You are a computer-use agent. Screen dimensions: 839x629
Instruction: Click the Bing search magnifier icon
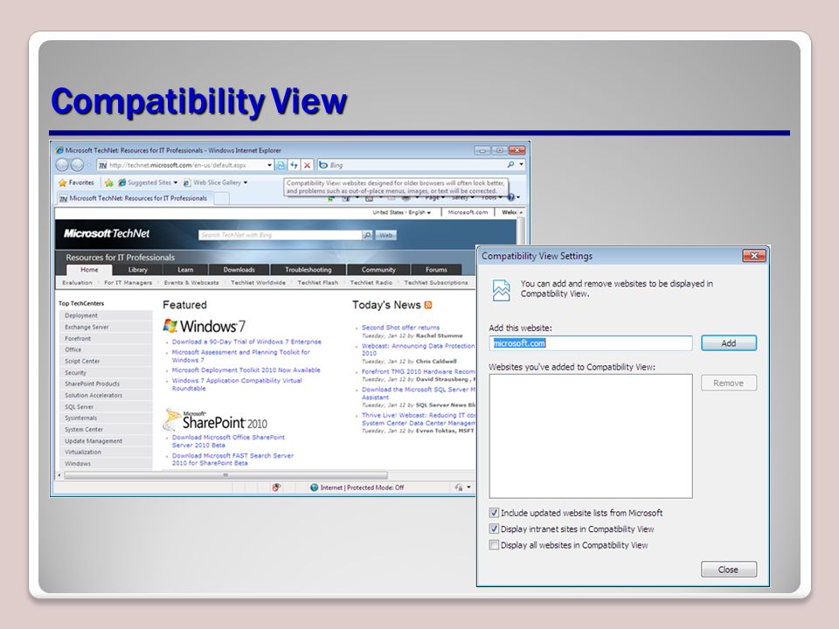510,165
